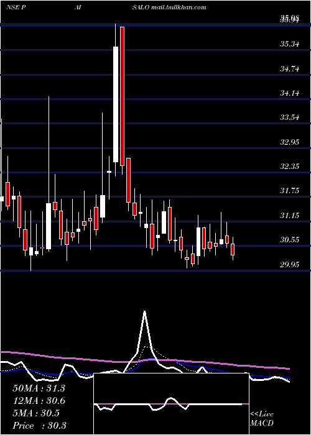Click the 31.15 price axis label

pos(290,215)
